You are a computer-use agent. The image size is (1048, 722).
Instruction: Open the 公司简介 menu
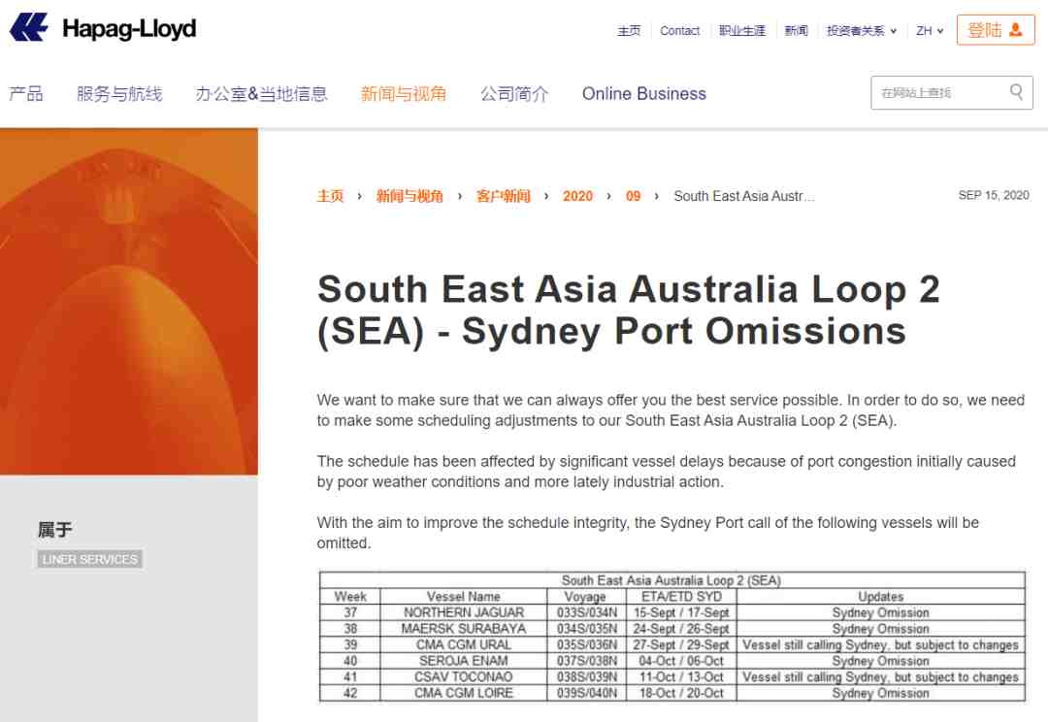(514, 93)
